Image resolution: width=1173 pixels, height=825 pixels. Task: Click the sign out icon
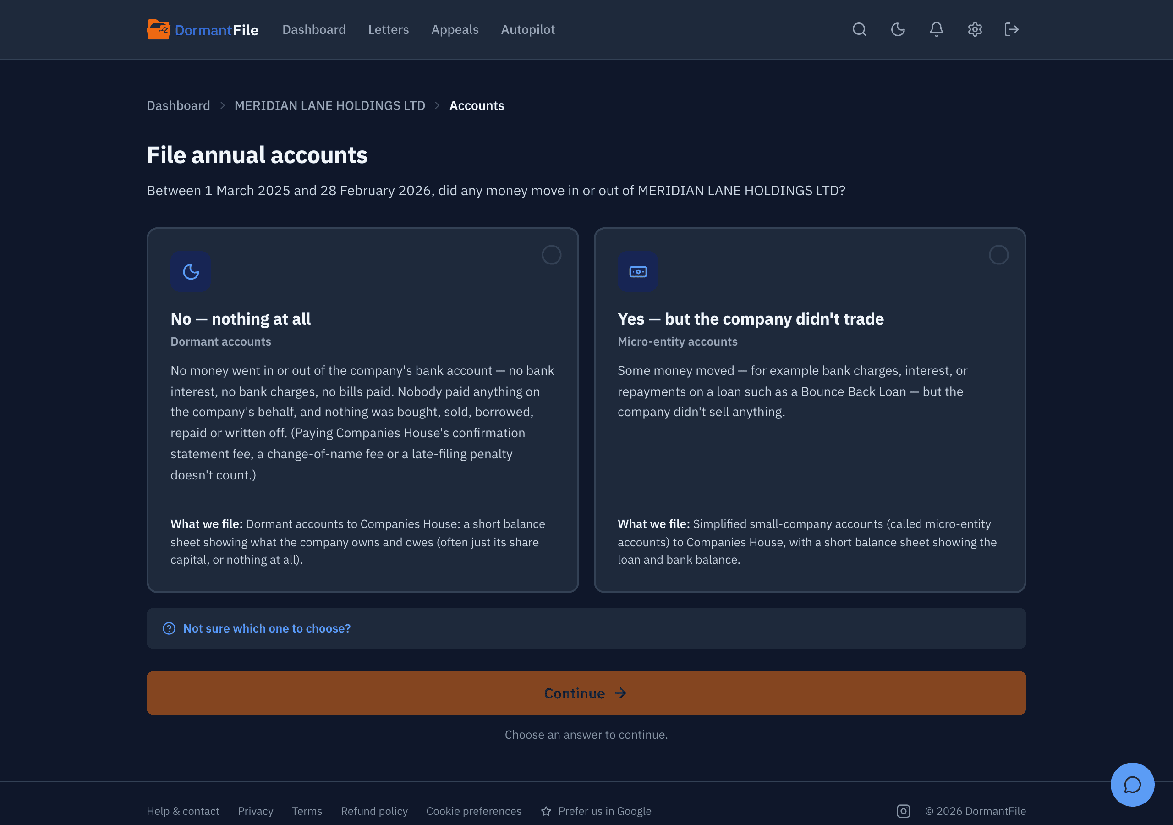click(1011, 30)
